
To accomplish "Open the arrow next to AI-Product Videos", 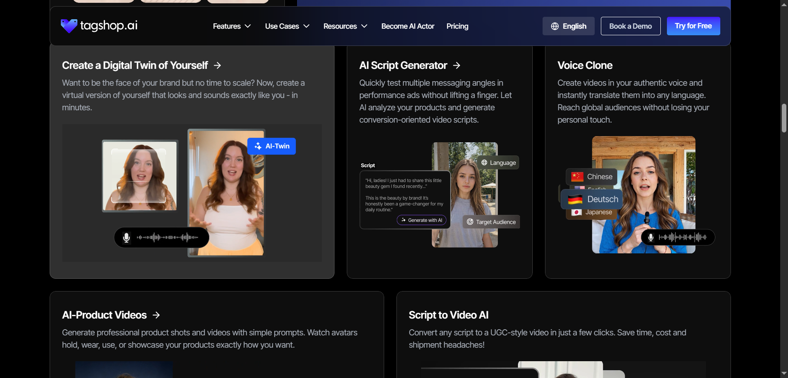I will 156,315.
